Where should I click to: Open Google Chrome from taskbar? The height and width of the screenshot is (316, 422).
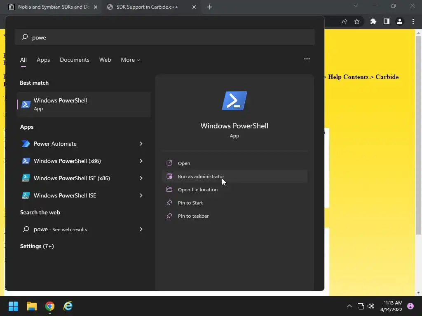coord(50,306)
